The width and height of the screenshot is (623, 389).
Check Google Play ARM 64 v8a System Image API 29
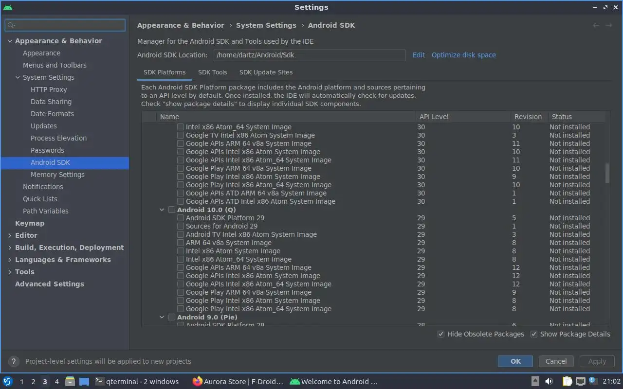pyautogui.click(x=181, y=292)
